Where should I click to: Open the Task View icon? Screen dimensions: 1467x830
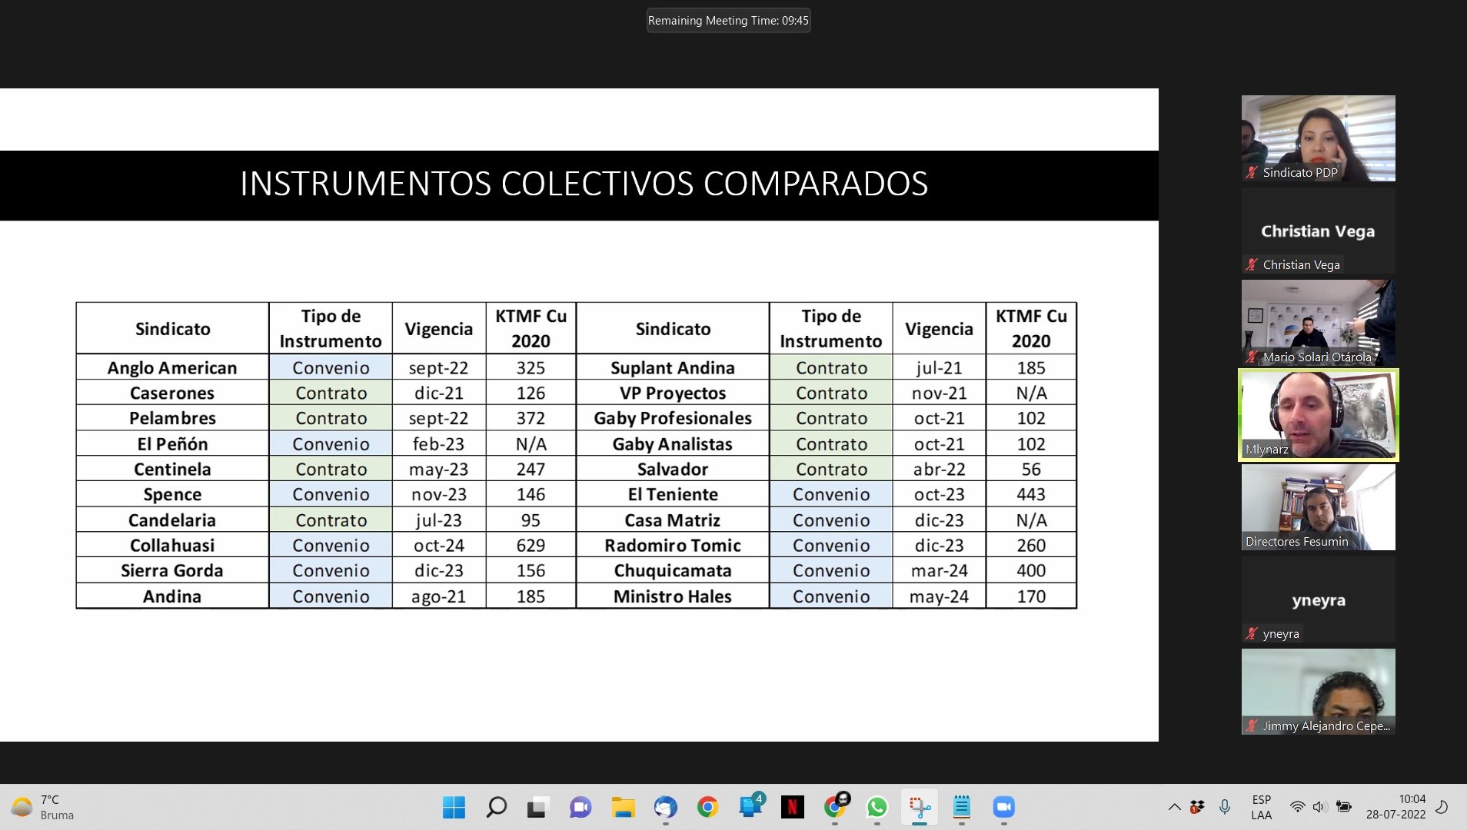[537, 807]
